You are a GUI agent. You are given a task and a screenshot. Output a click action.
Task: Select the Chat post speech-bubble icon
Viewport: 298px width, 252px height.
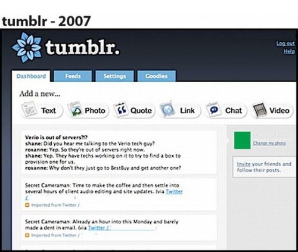pyautogui.click(x=213, y=110)
